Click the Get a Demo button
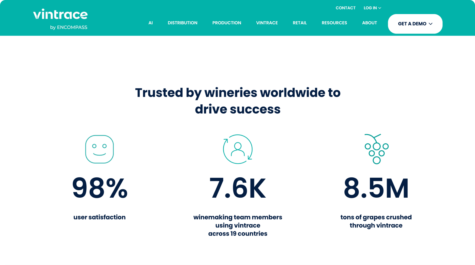This screenshot has height=265, width=475. [415, 24]
